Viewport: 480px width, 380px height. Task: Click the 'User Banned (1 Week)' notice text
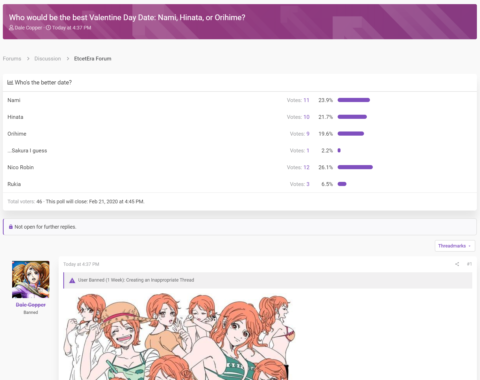click(136, 280)
